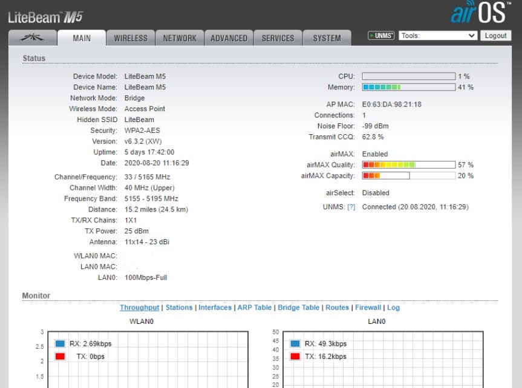Click the Monitor section heading
The image size is (522, 388).
(36, 296)
